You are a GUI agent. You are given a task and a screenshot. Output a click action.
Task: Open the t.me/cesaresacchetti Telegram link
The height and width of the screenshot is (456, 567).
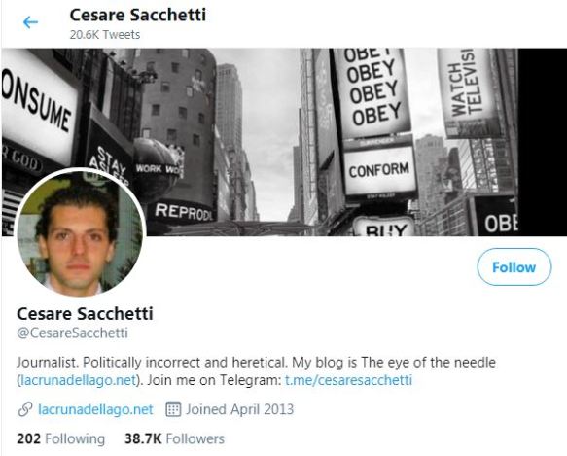[x=348, y=380]
